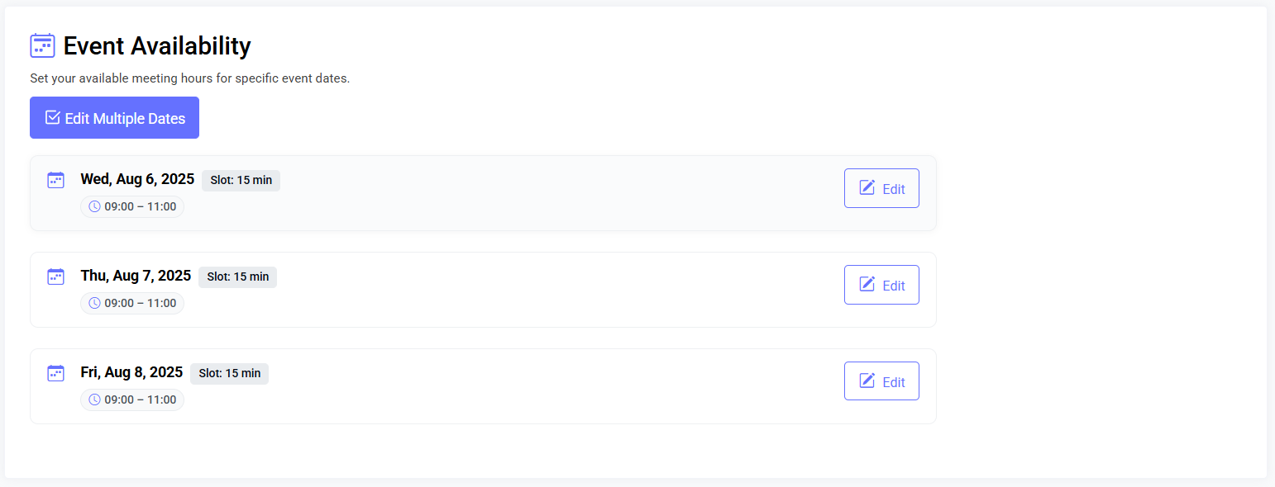The width and height of the screenshot is (1275, 487).
Task: Open Edit for Thu, Aug 7, 2025
Action: pyautogui.click(x=881, y=285)
